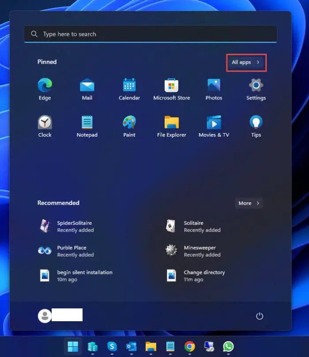
Task: Open the Calendar pinned app
Action: click(x=129, y=89)
